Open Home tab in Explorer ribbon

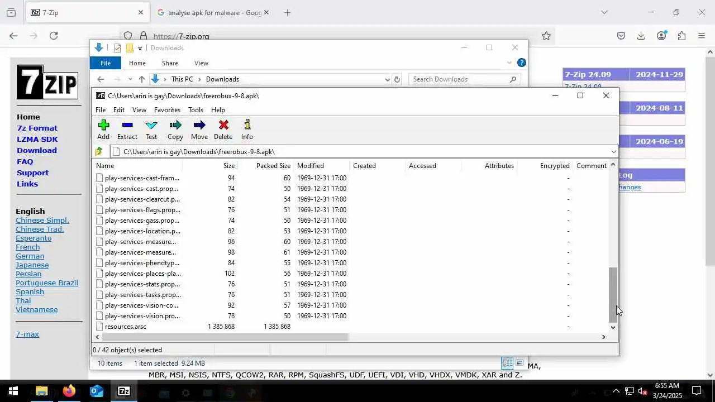point(137,63)
